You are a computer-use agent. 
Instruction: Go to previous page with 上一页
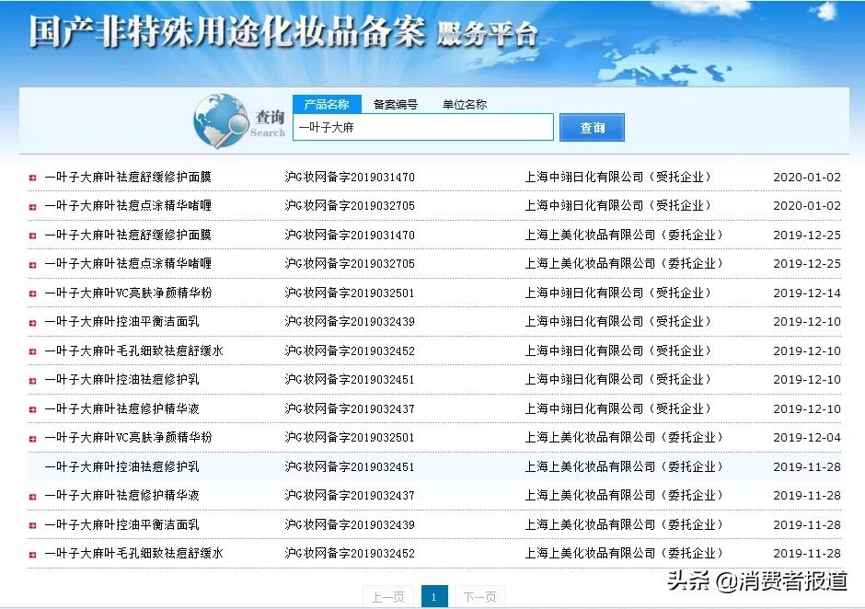(x=387, y=597)
